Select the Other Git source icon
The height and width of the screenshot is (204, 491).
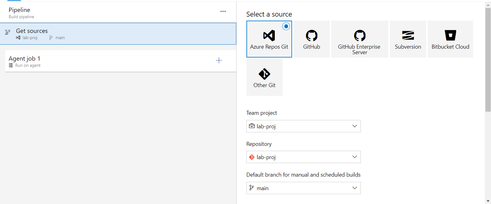(264, 74)
